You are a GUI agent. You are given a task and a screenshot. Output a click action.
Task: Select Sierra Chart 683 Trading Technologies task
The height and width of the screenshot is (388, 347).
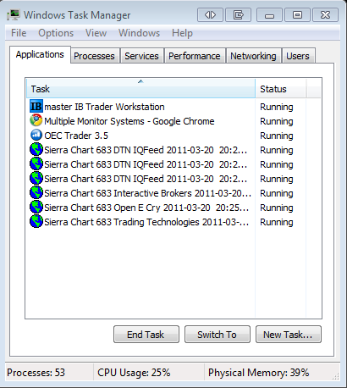tap(140, 222)
